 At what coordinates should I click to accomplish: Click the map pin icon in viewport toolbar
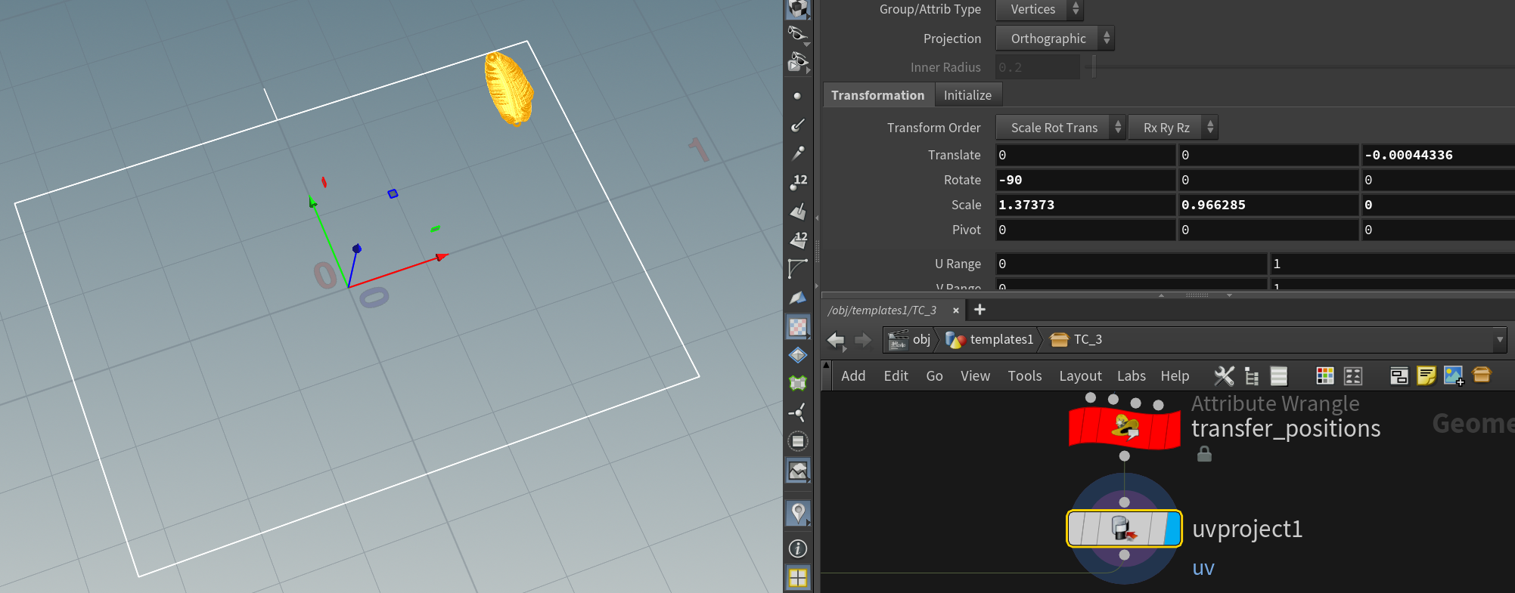point(798,513)
